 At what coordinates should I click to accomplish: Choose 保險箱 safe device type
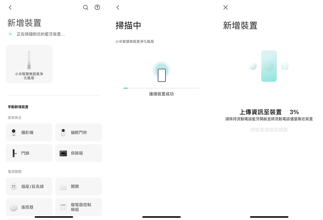coord(79,153)
